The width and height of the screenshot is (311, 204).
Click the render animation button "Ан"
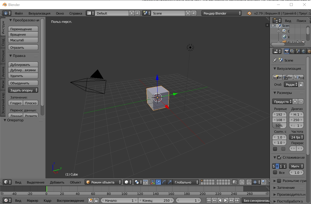click(288, 77)
